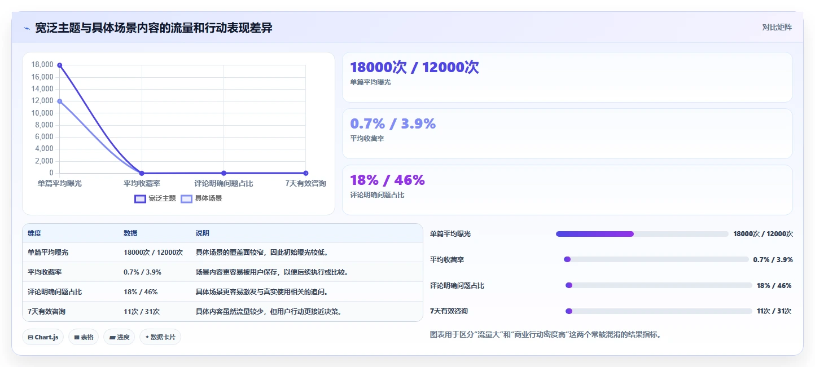Click the 宽泛主题 legend color box

pos(141,198)
